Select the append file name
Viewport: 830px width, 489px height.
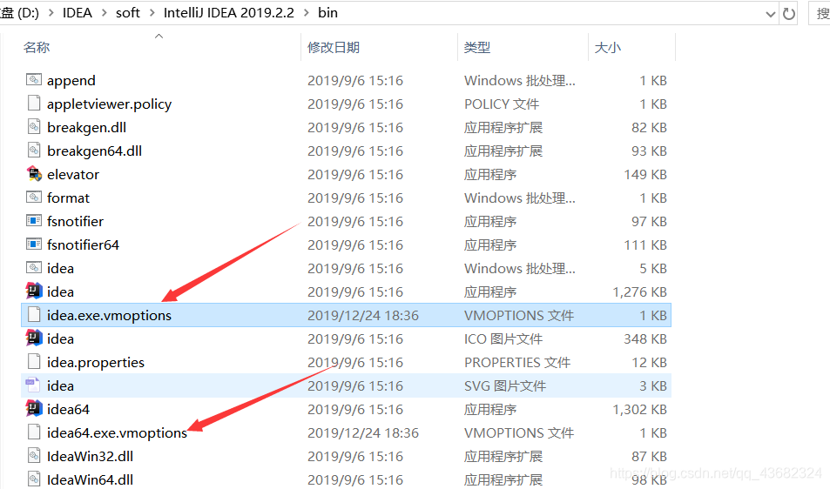point(71,81)
